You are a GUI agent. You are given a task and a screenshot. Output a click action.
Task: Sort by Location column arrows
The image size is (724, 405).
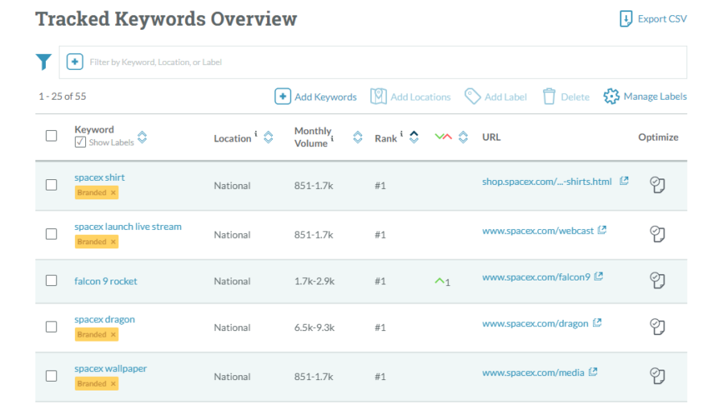point(269,137)
